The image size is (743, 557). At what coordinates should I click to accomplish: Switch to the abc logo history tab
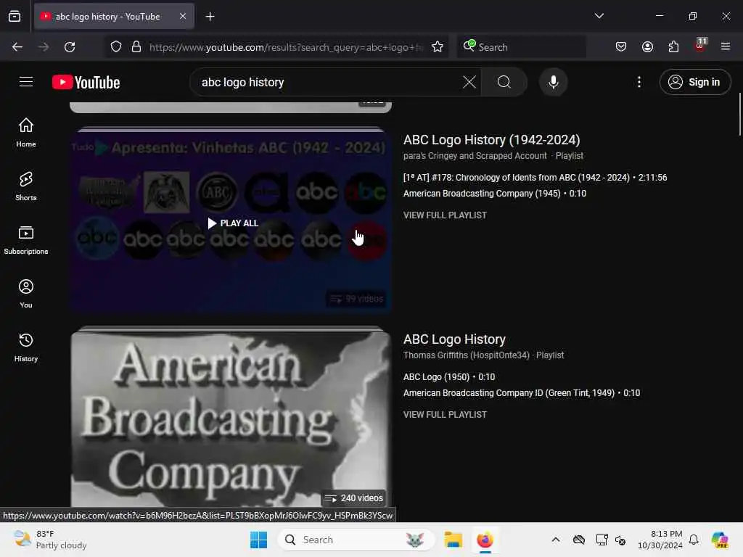click(x=108, y=17)
